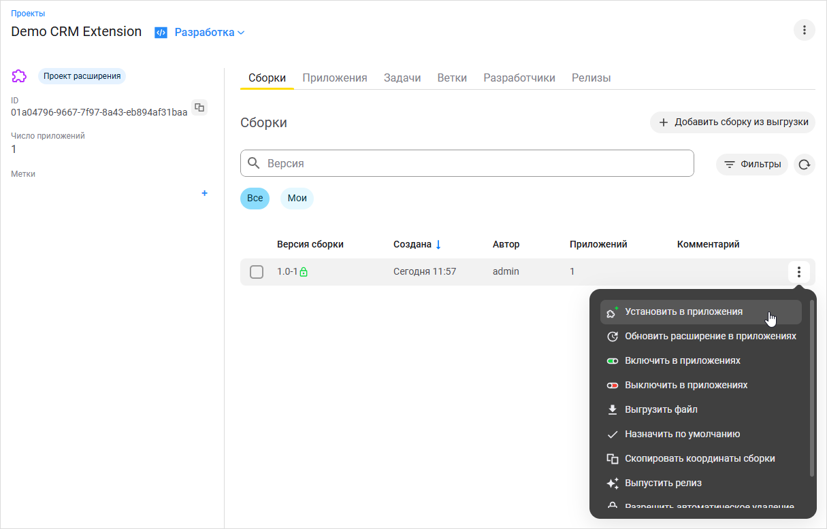Expand the Разработка environment dropdown
Viewport: 827px width, 529px height.
pos(210,32)
